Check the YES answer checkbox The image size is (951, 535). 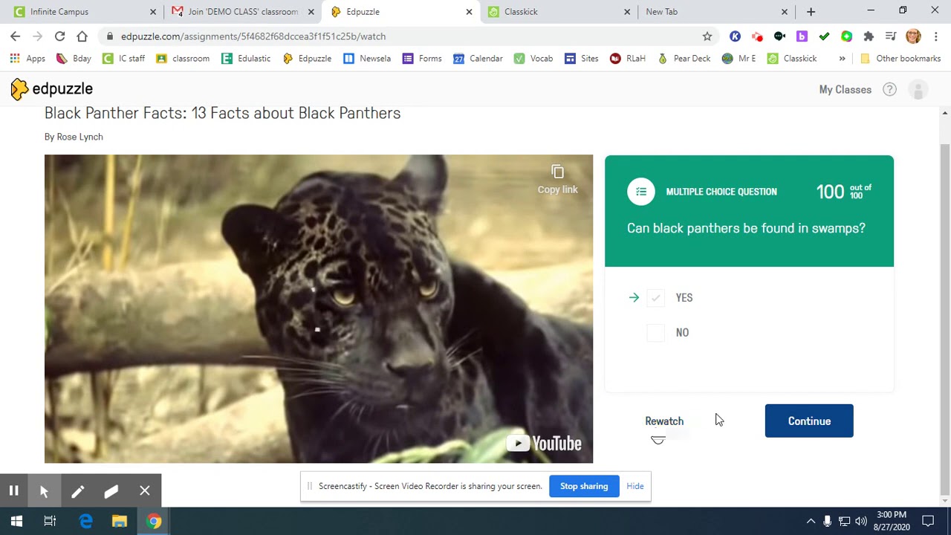click(x=655, y=298)
